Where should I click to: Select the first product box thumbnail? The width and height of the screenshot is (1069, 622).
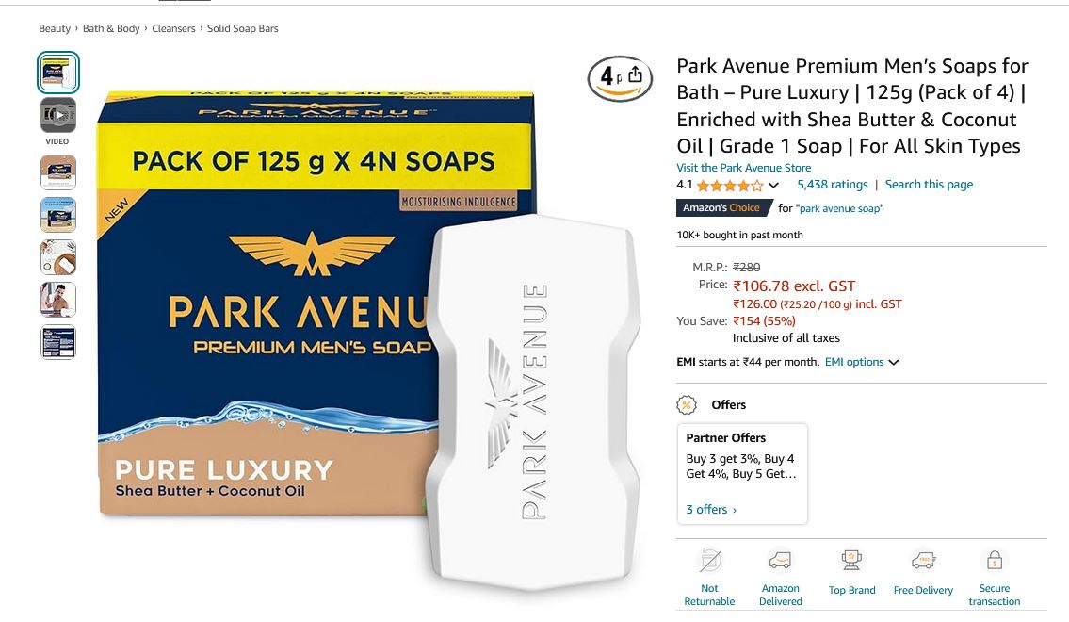coord(58,73)
